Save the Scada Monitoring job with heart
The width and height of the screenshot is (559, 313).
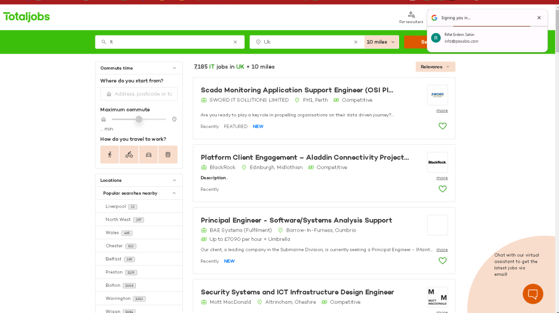(x=442, y=126)
